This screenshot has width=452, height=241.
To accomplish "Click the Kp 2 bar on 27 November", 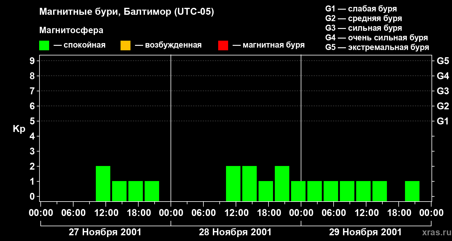I will [103, 183].
